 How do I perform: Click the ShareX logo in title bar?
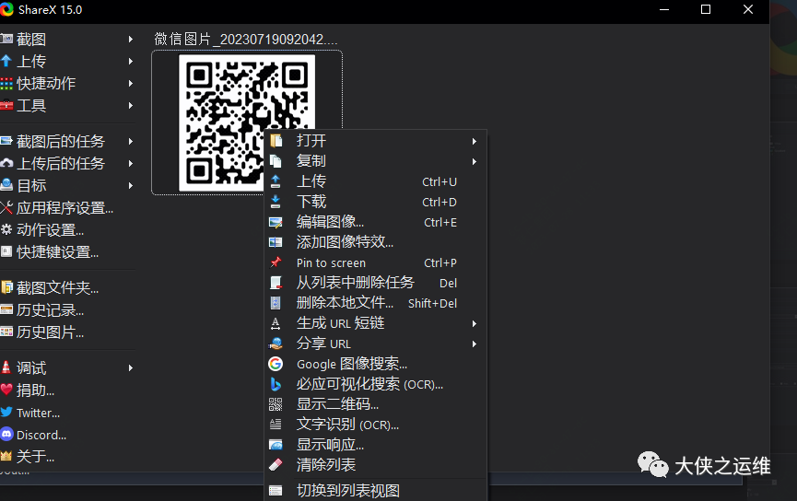pyautogui.click(x=6, y=9)
